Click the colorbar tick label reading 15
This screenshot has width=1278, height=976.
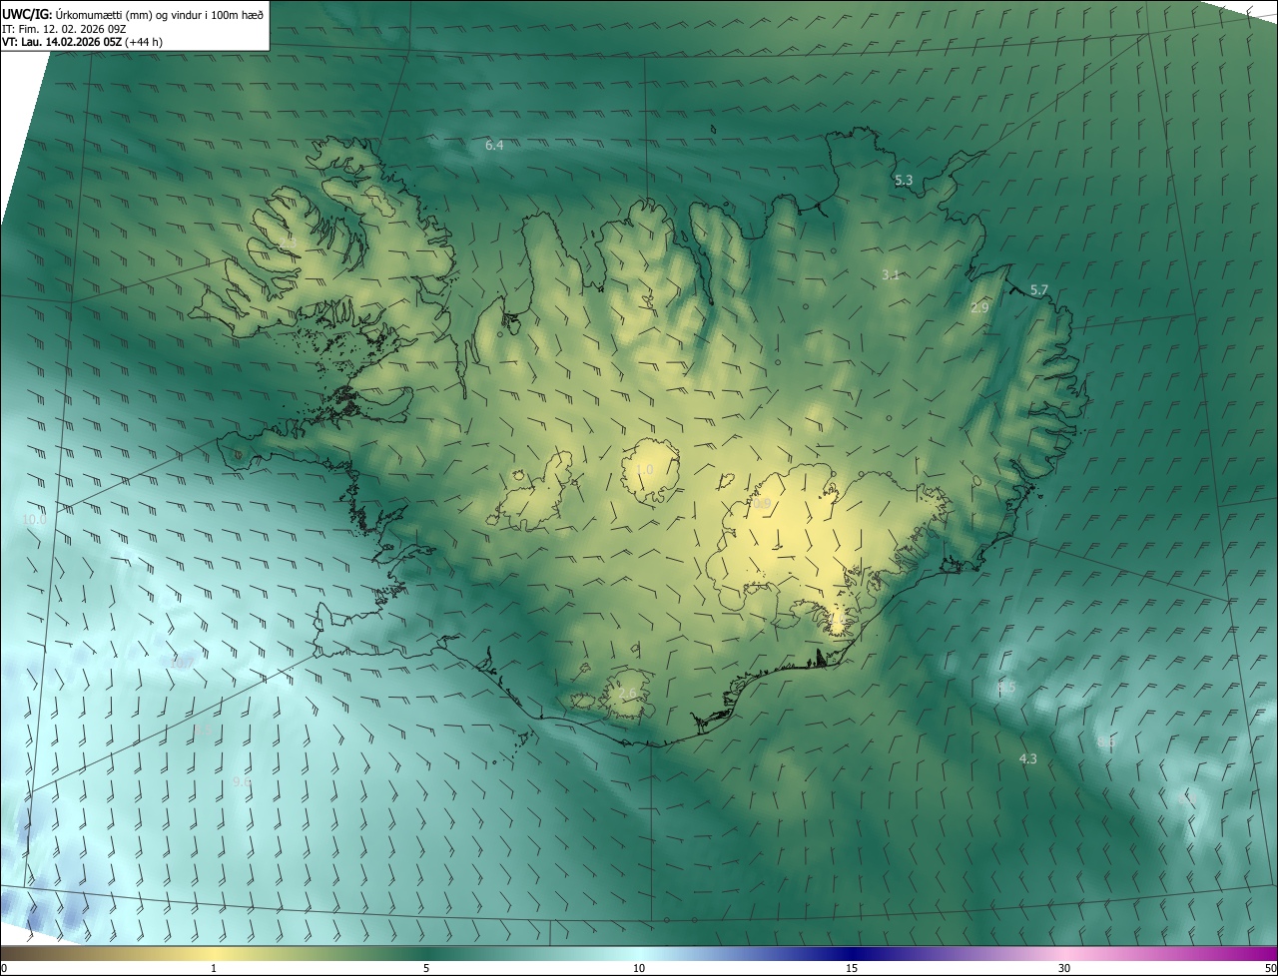coord(852,968)
